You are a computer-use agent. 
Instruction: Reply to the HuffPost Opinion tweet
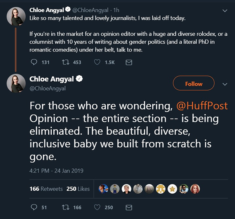click(x=34, y=207)
